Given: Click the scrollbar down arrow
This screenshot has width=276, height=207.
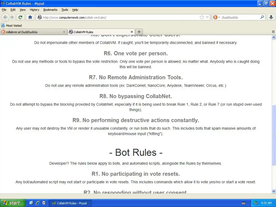Looking at the screenshot, I should coord(274,191).
